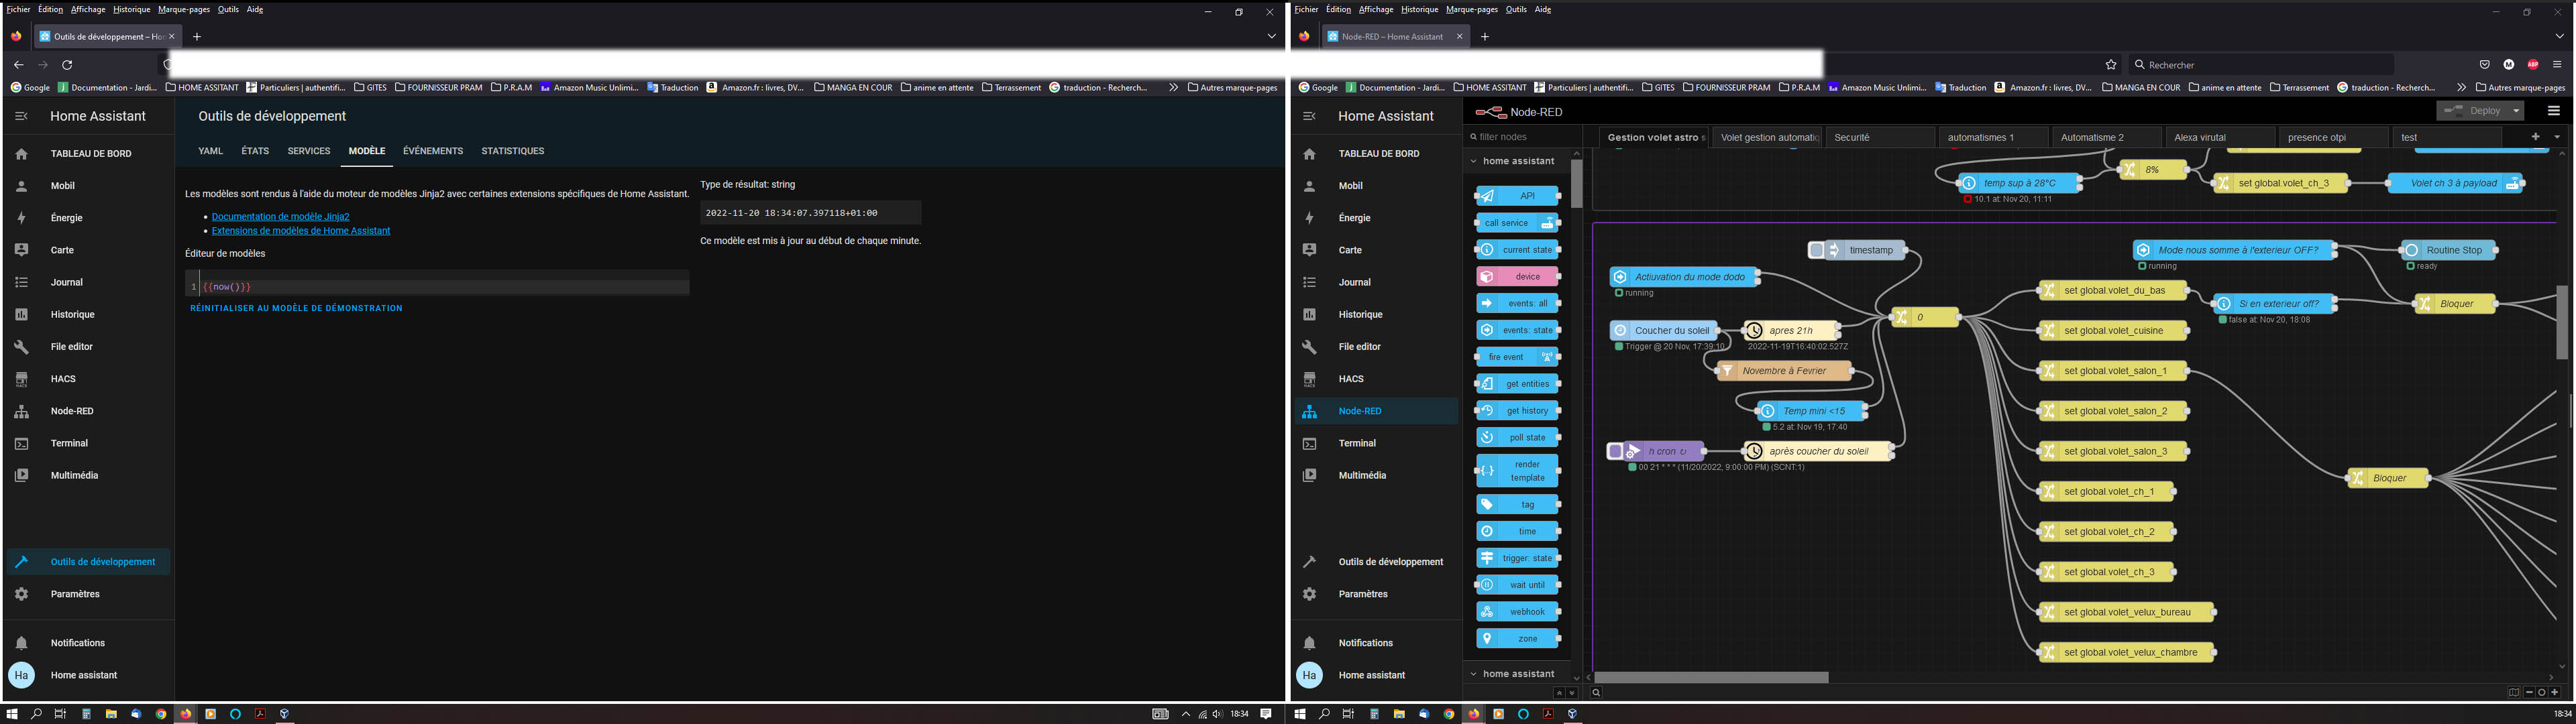Select the time palette node

(x=1517, y=531)
